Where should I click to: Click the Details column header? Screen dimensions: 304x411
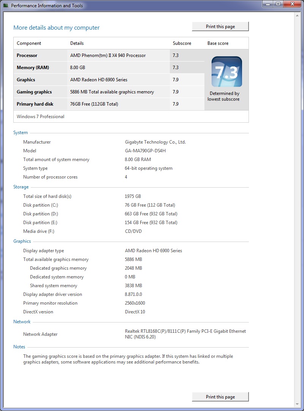pos(77,43)
